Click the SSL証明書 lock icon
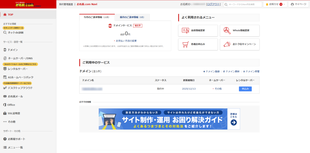This screenshot has height=153, width=310. click(5, 113)
